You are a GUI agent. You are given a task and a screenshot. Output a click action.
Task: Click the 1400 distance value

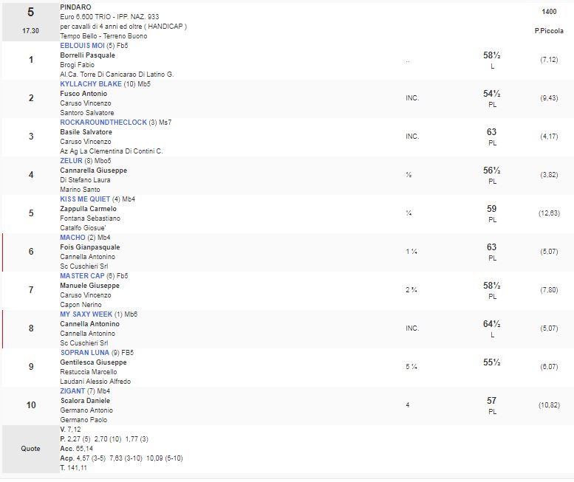549,12
